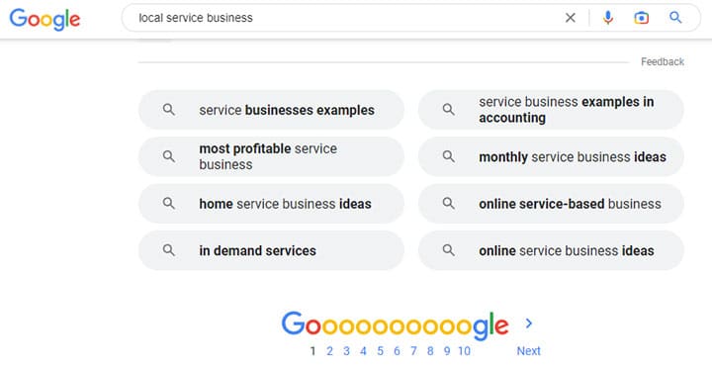
Task: Open 'most profitable service business' related search
Action: pos(271,156)
